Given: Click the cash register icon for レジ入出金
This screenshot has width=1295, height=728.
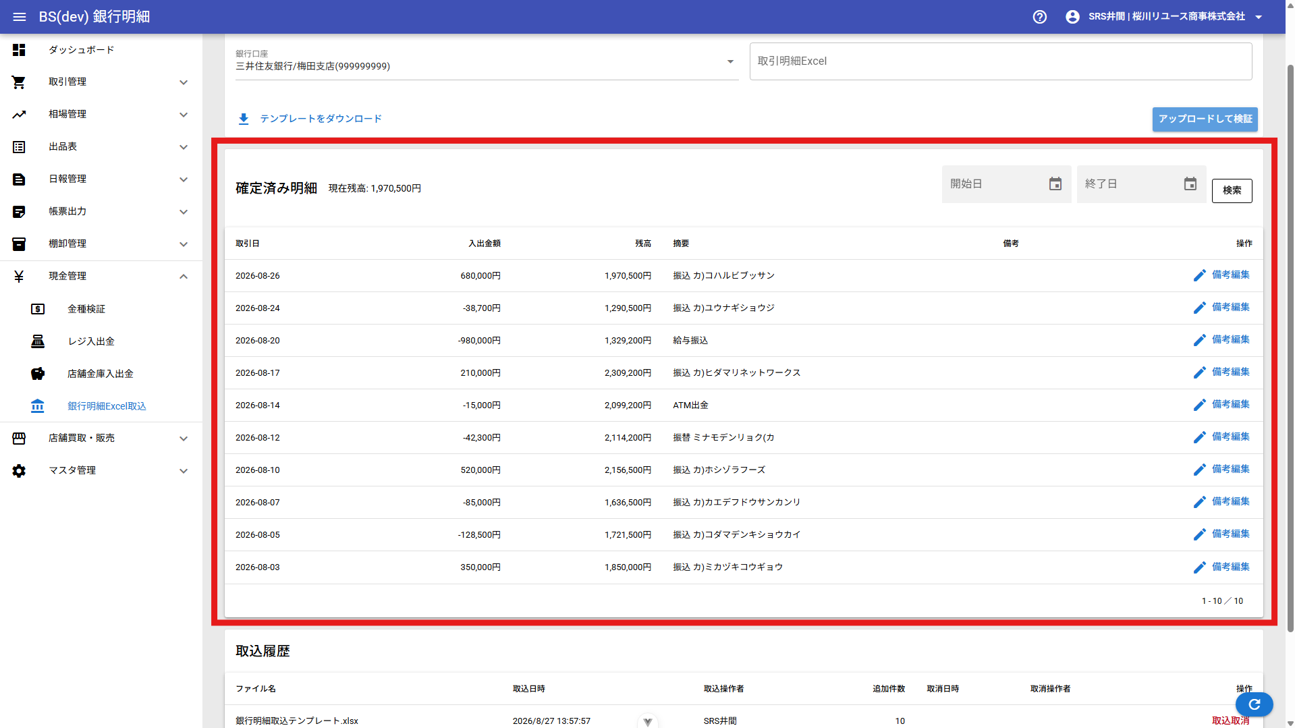Looking at the screenshot, I should (38, 341).
